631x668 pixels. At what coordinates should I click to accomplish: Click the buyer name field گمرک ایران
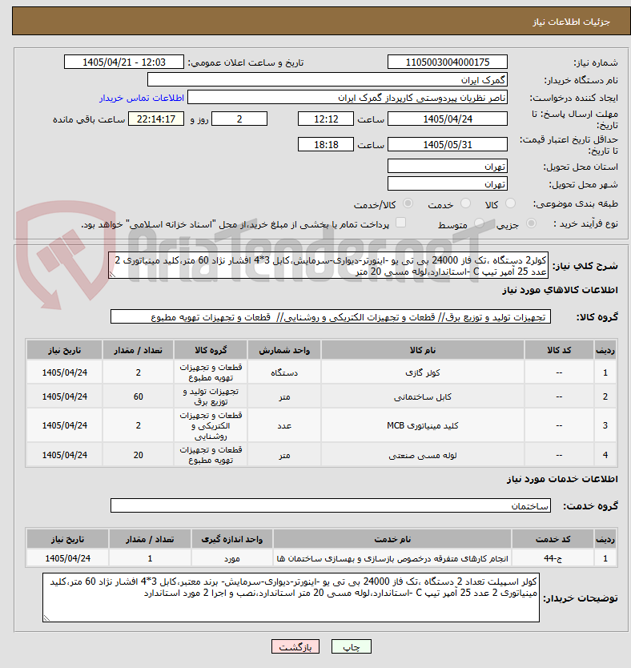(328, 79)
